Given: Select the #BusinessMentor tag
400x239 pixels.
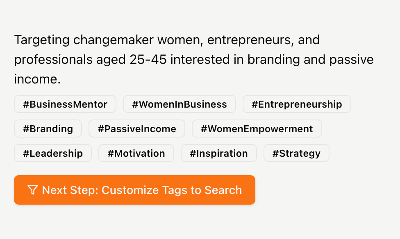Looking at the screenshot, I should tap(65, 104).
